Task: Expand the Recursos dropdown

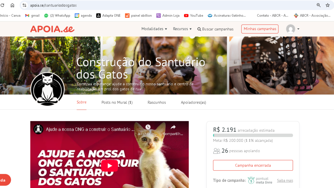Action: tap(182, 29)
